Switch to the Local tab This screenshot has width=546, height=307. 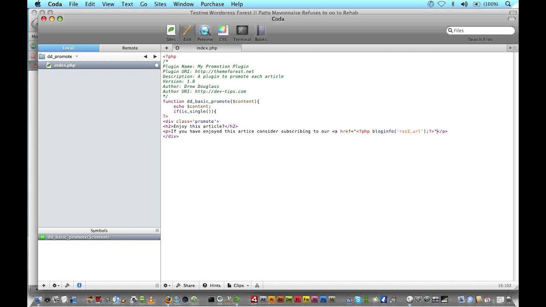(x=68, y=48)
